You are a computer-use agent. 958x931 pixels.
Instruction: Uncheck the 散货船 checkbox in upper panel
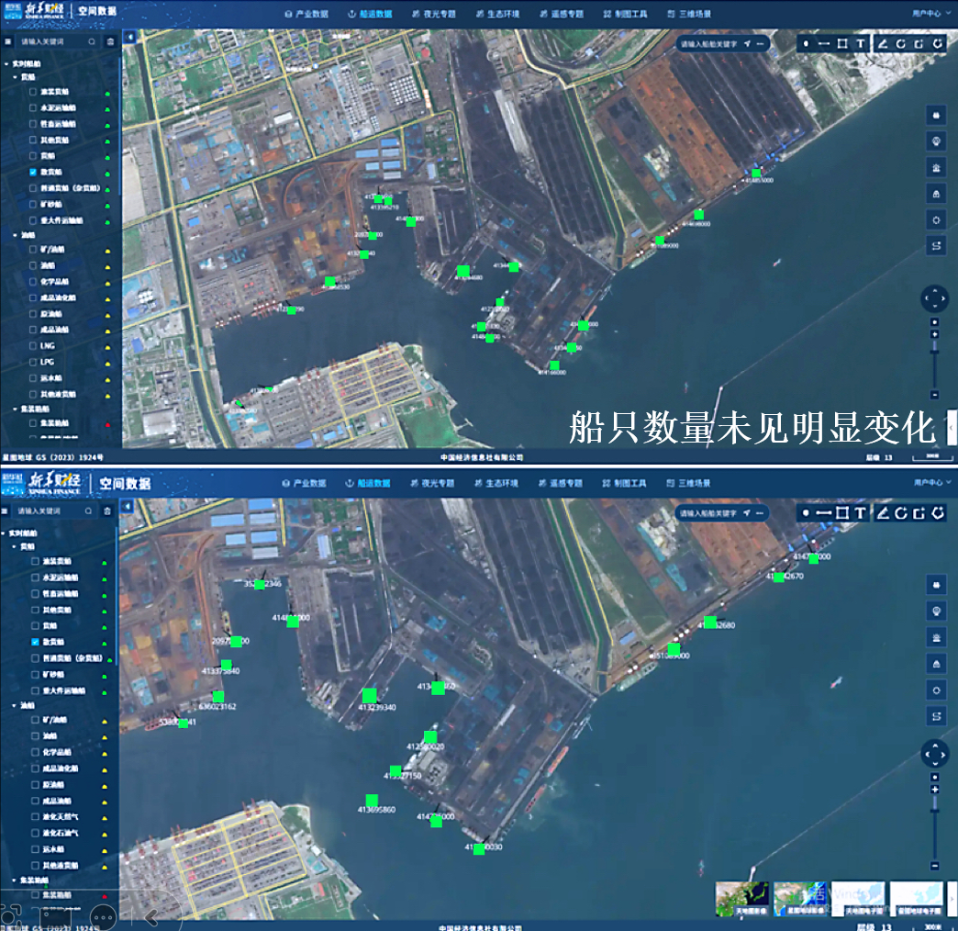pyautogui.click(x=33, y=172)
